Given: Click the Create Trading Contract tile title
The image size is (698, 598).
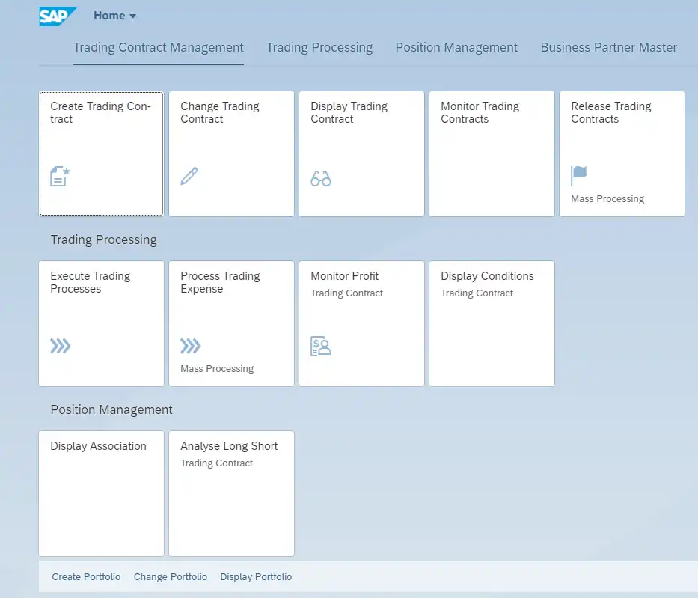Looking at the screenshot, I should 100,113.
